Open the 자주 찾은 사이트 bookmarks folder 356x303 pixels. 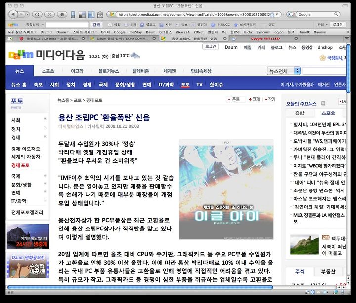click(x=22, y=32)
